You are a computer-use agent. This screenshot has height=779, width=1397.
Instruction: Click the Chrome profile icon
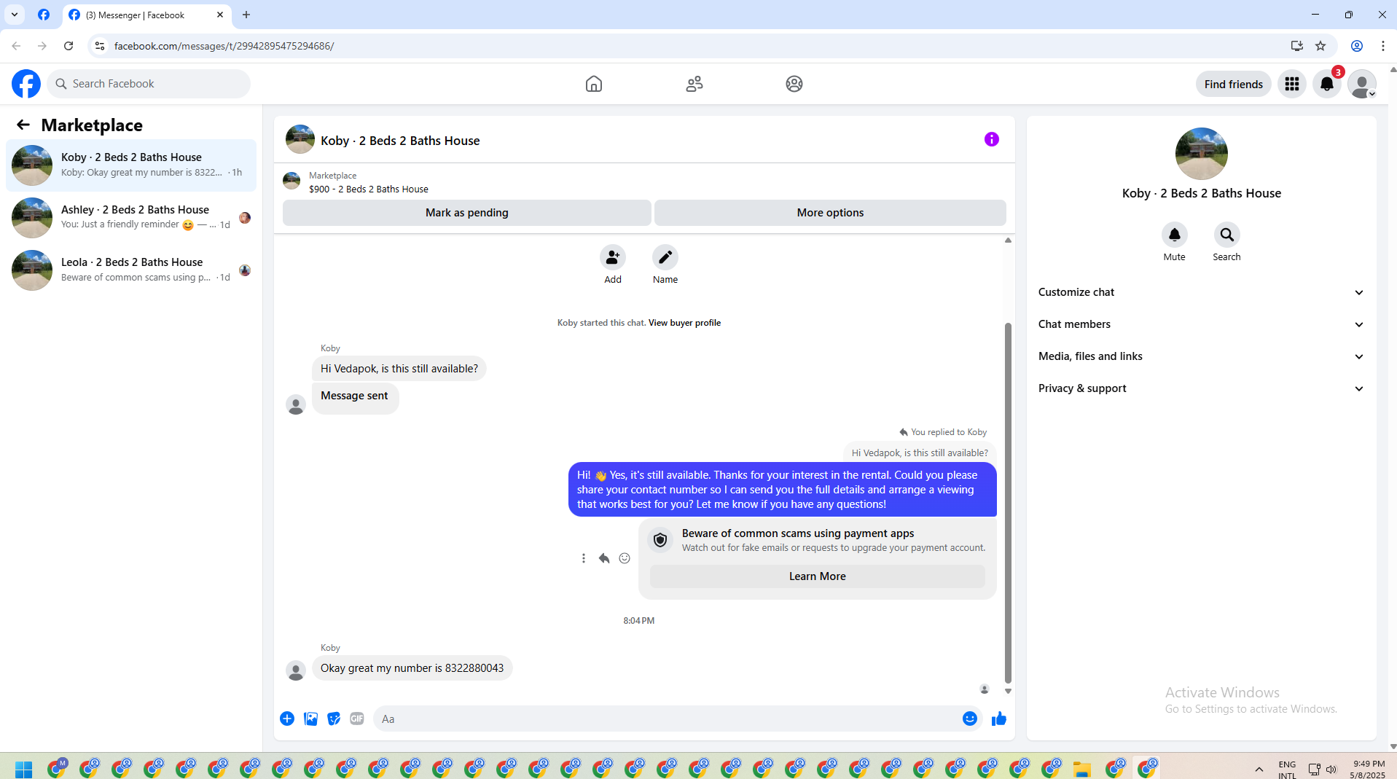1357,46
